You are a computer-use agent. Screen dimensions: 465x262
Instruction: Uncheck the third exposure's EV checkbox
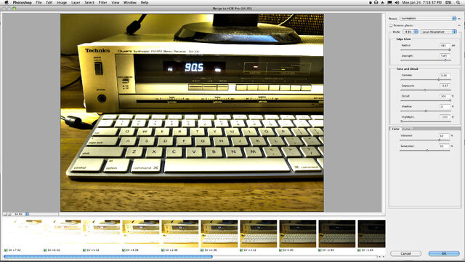pyautogui.click(x=84, y=250)
